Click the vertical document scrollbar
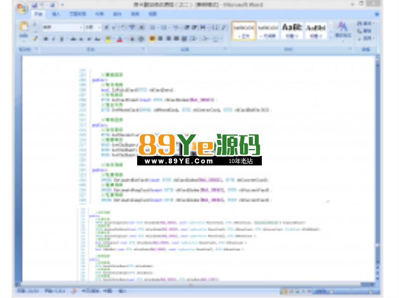 click(x=378, y=163)
